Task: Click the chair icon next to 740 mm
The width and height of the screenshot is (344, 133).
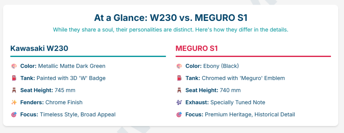Action: click(179, 90)
